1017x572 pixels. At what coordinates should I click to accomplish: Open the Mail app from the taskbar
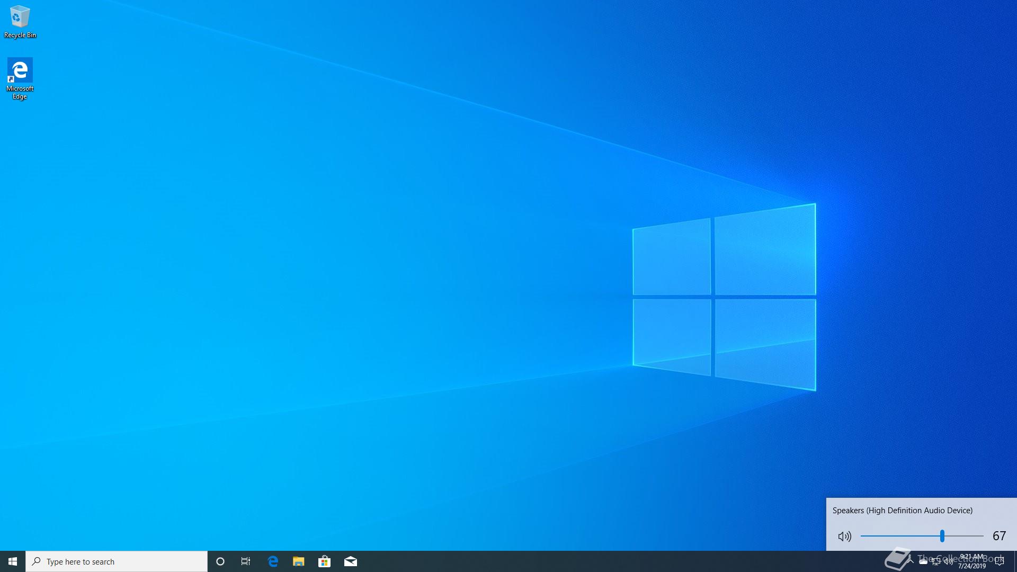pos(351,561)
